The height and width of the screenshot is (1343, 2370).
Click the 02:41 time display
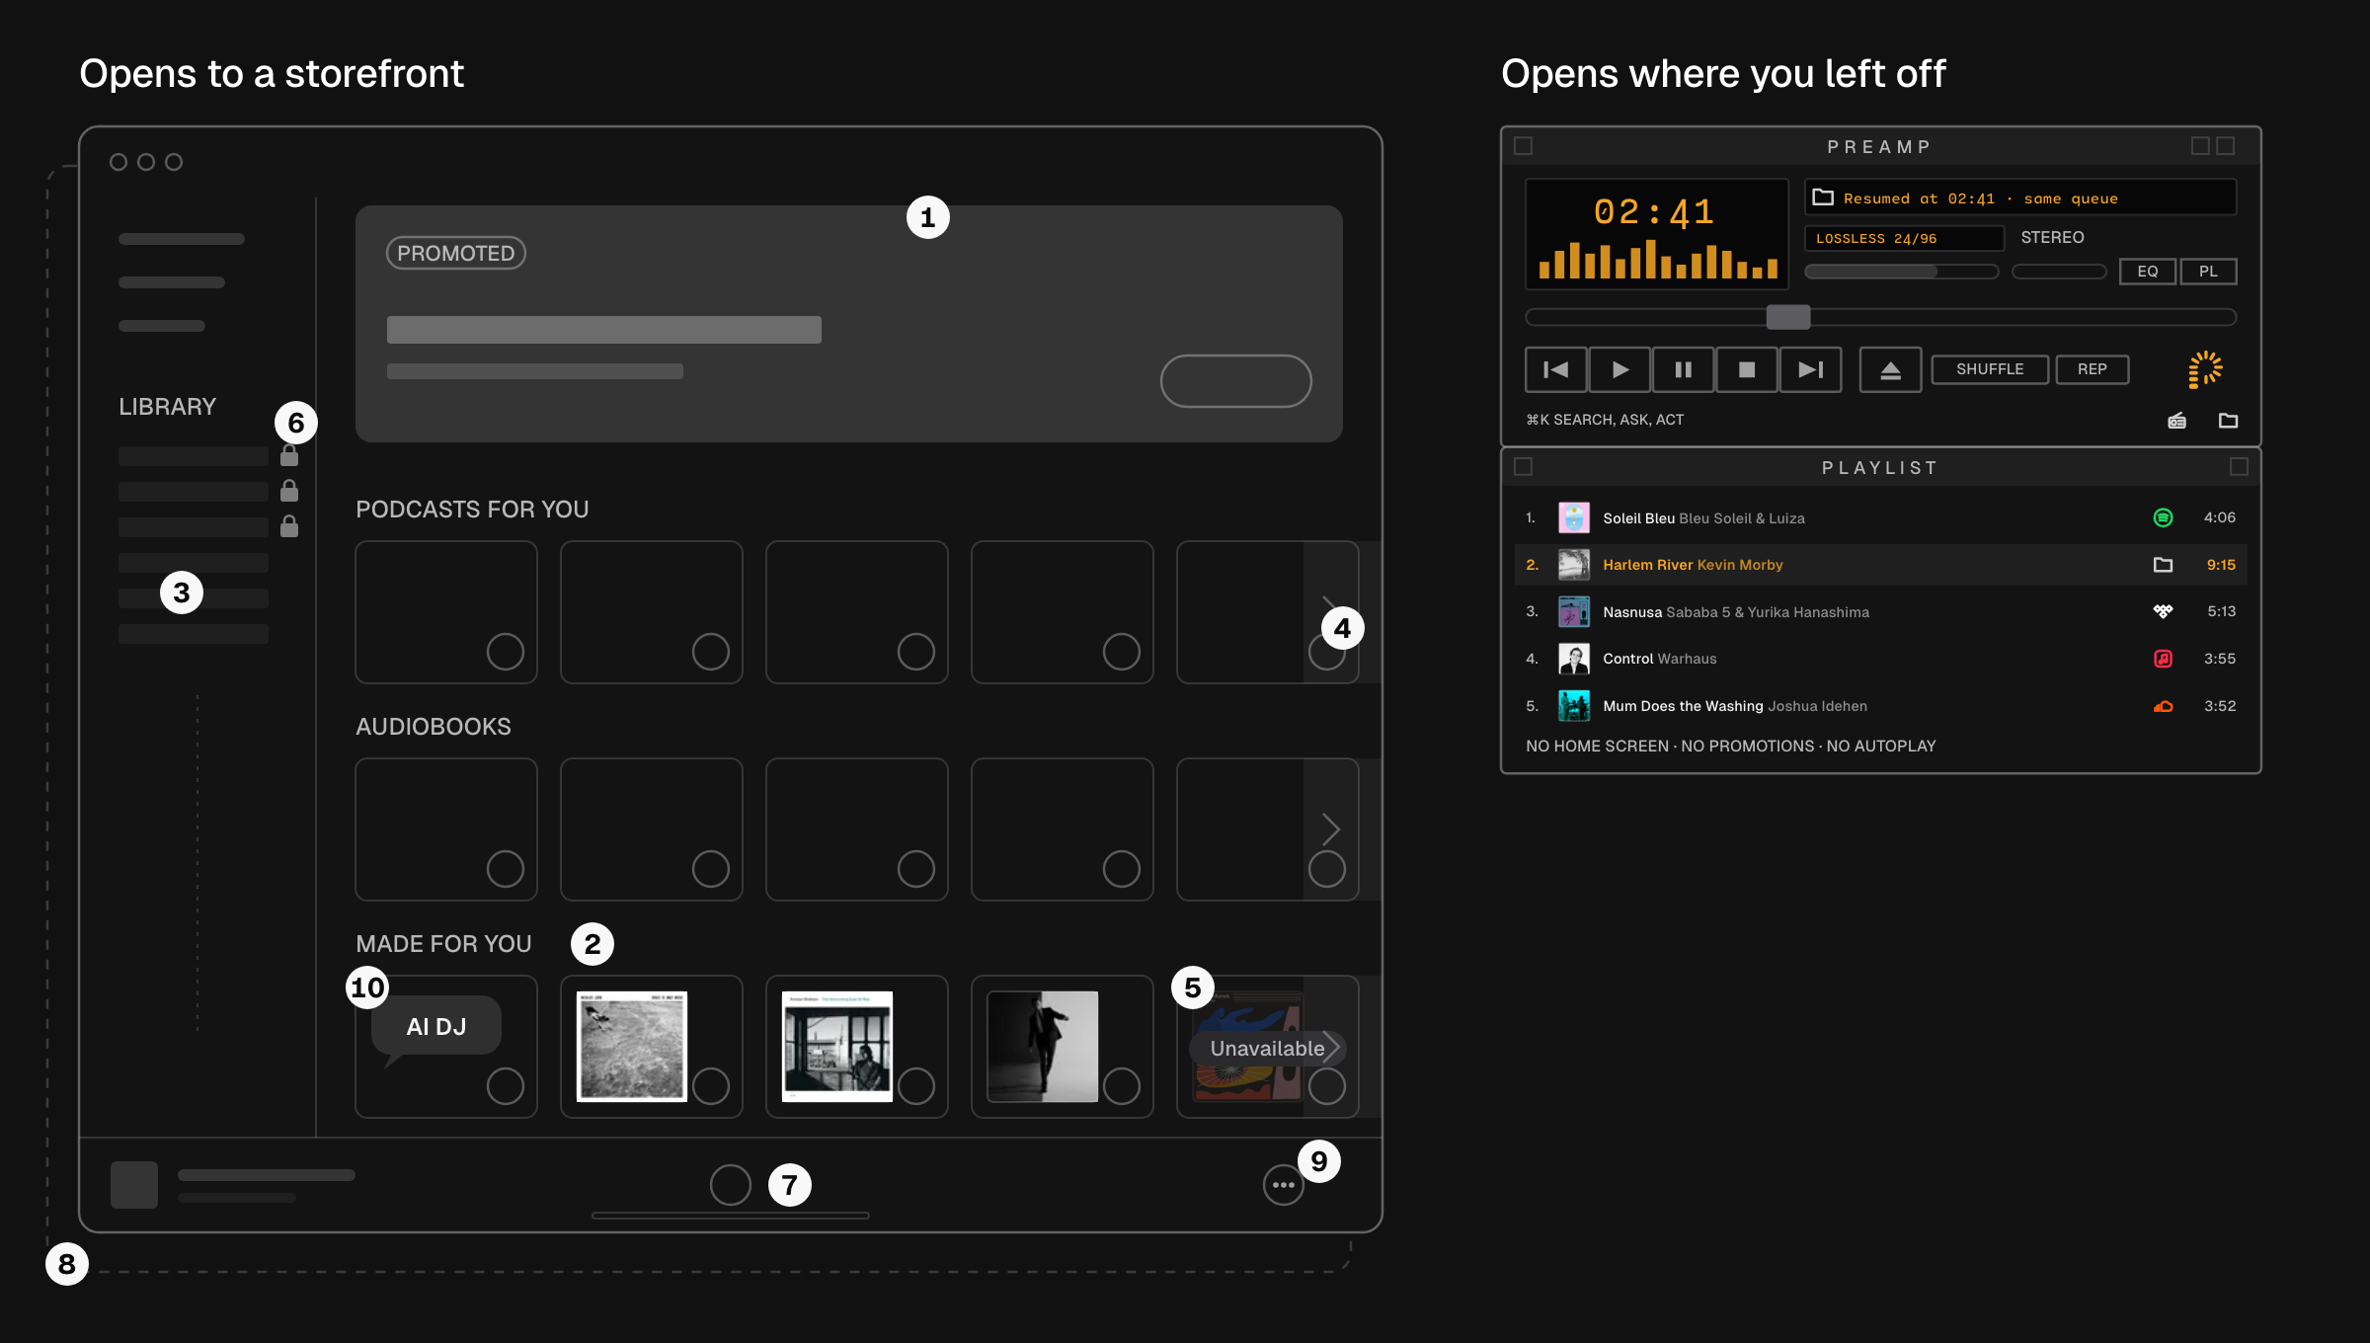1654,212
